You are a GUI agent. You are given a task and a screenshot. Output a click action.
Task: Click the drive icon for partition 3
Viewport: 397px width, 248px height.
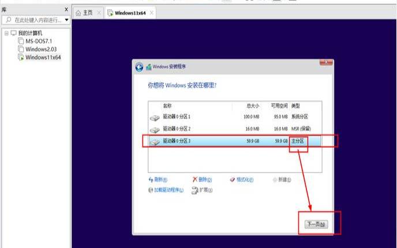[155, 142]
